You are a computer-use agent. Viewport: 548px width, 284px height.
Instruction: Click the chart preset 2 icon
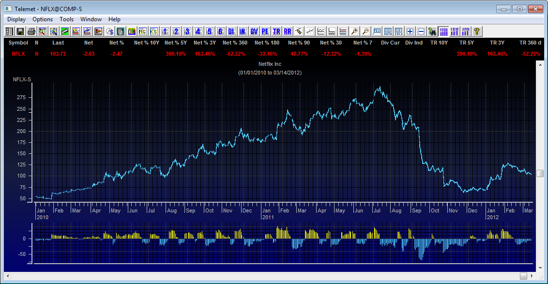[x=176, y=31]
